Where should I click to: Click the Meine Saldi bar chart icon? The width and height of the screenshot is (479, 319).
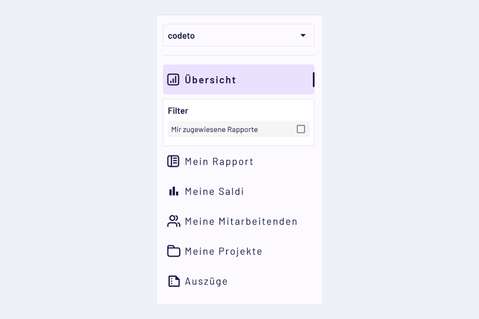[173, 191]
